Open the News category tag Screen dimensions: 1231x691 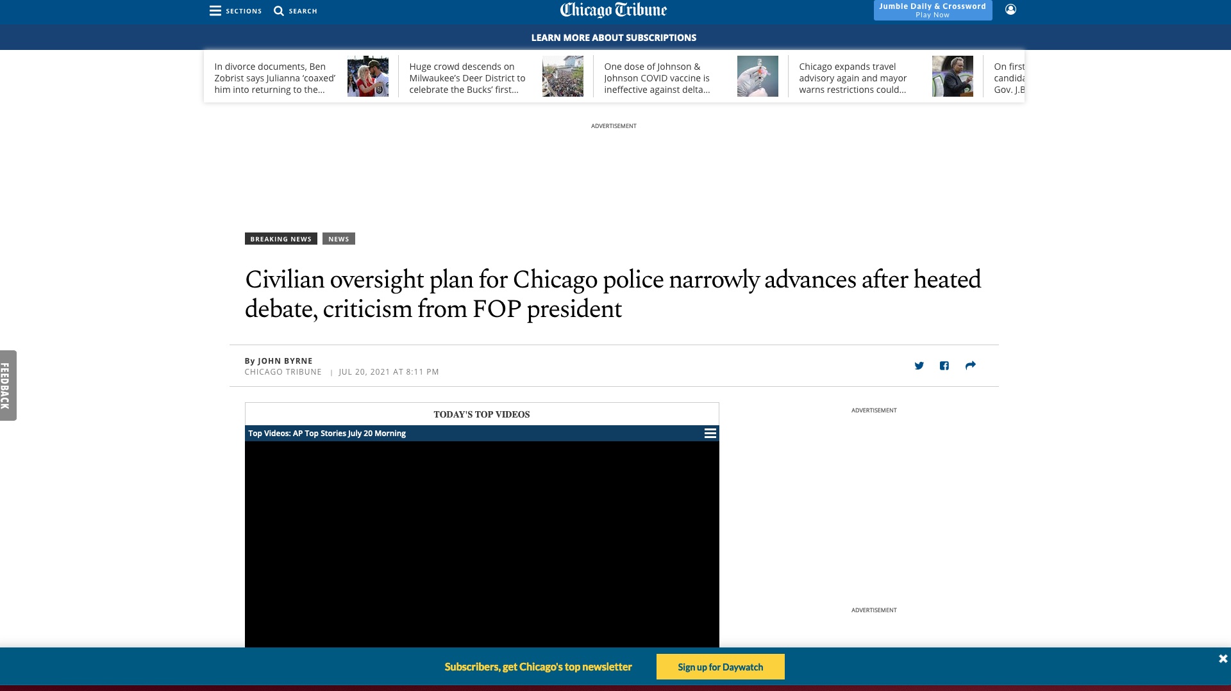click(x=339, y=239)
